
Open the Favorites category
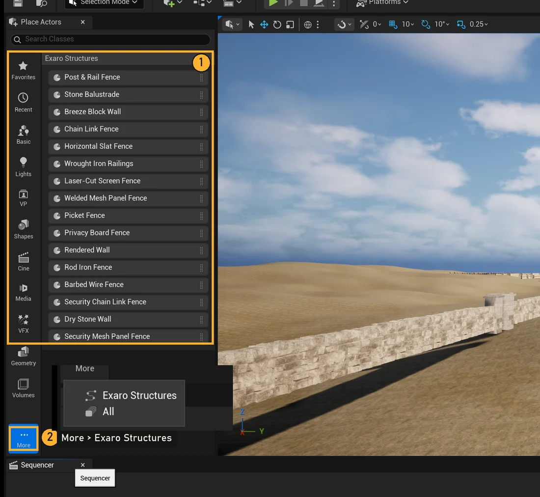[x=23, y=70]
